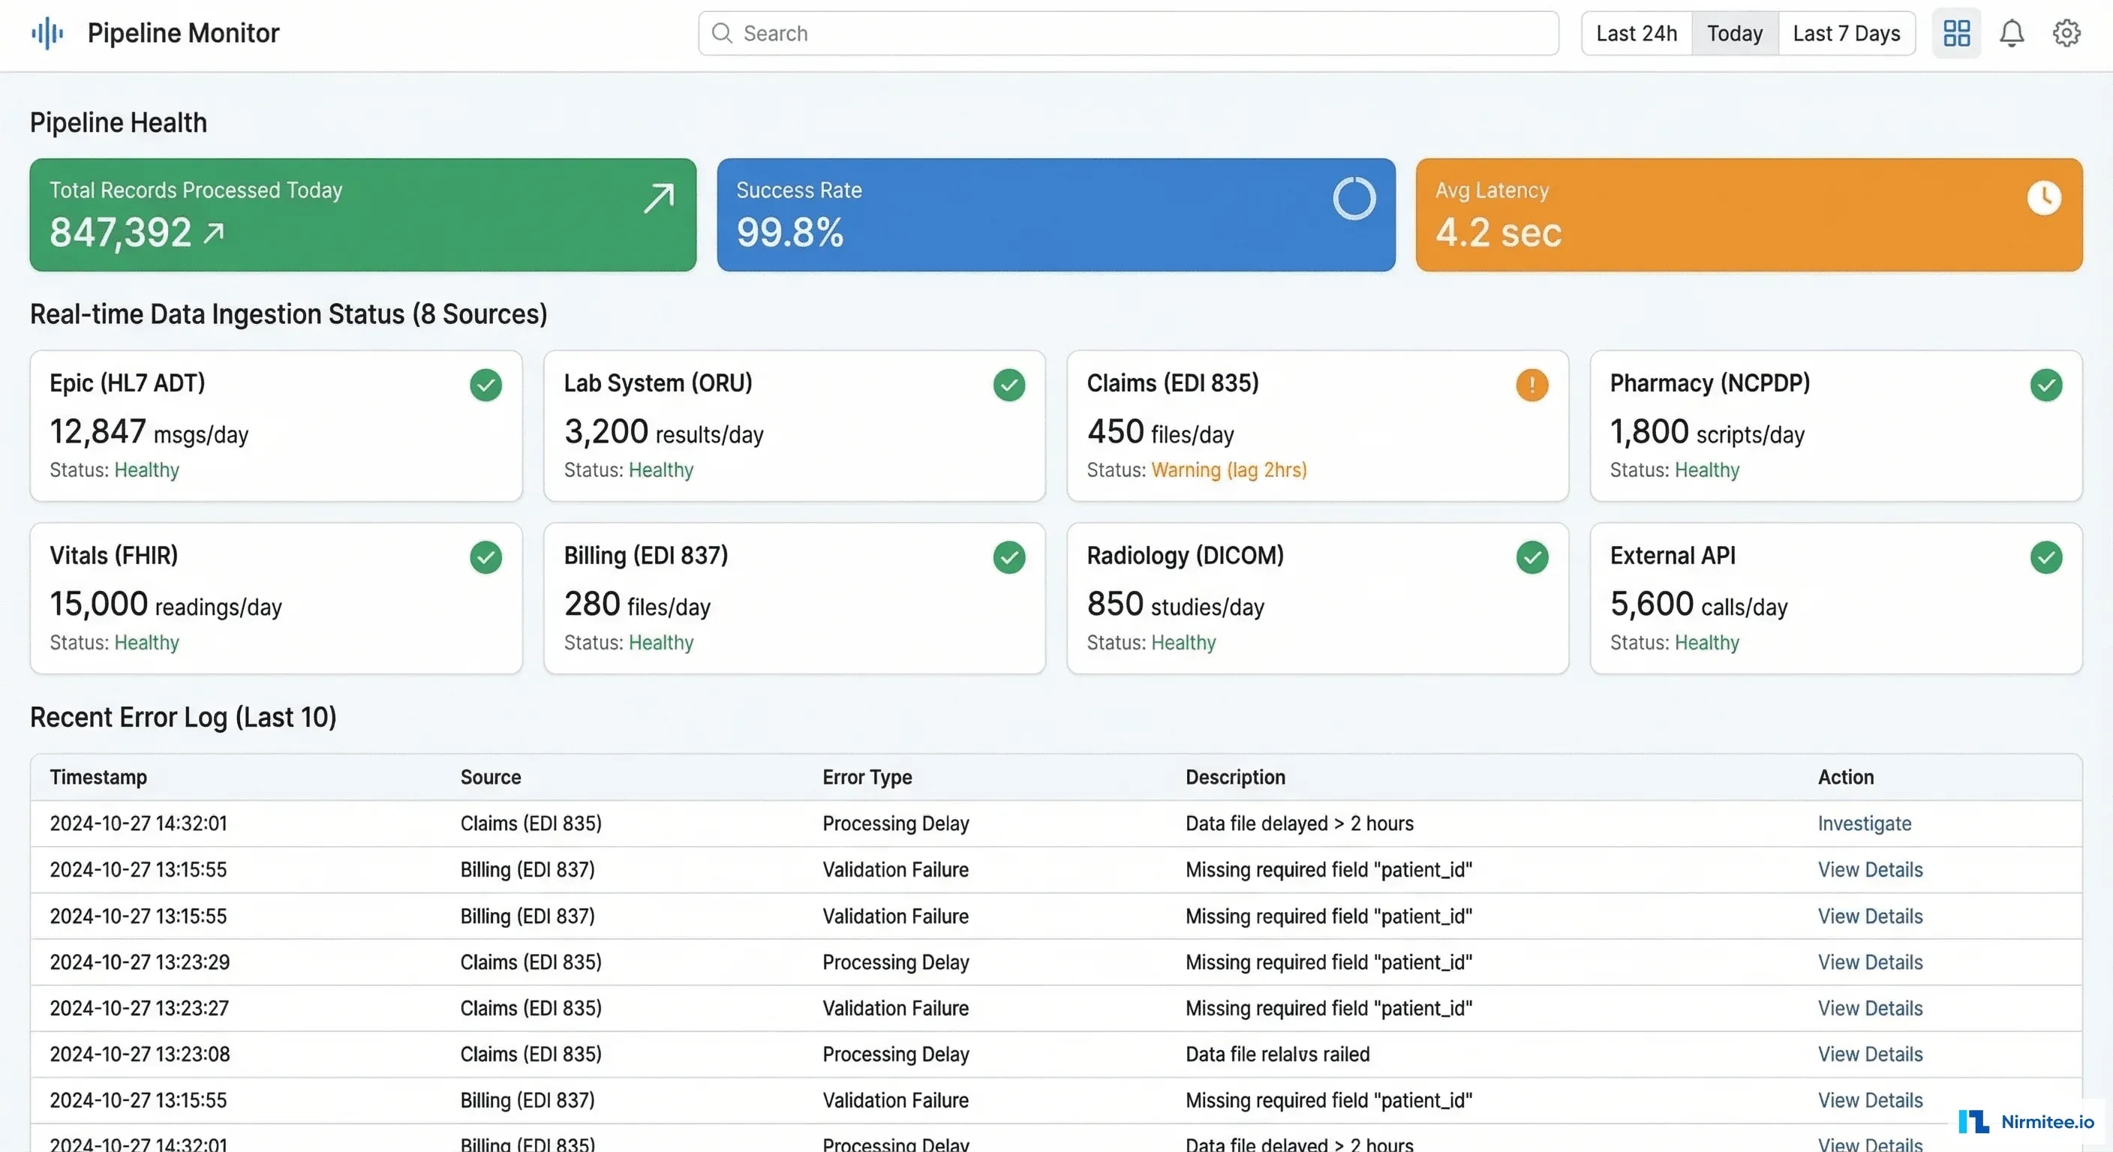Image resolution: width=2113 pixels, height=1152 pixels.
Task: Click the green check on Pharmacy (NCPDP)
Action: [2045, 385]
